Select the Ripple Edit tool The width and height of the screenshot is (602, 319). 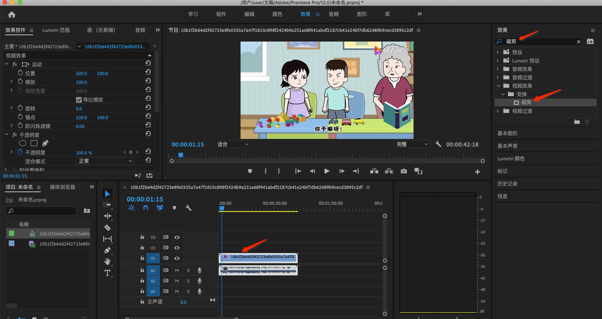tap(107, 216)
